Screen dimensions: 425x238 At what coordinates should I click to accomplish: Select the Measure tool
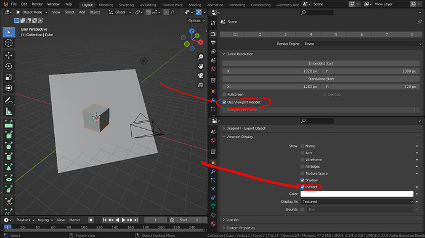[x=9, y=111]
